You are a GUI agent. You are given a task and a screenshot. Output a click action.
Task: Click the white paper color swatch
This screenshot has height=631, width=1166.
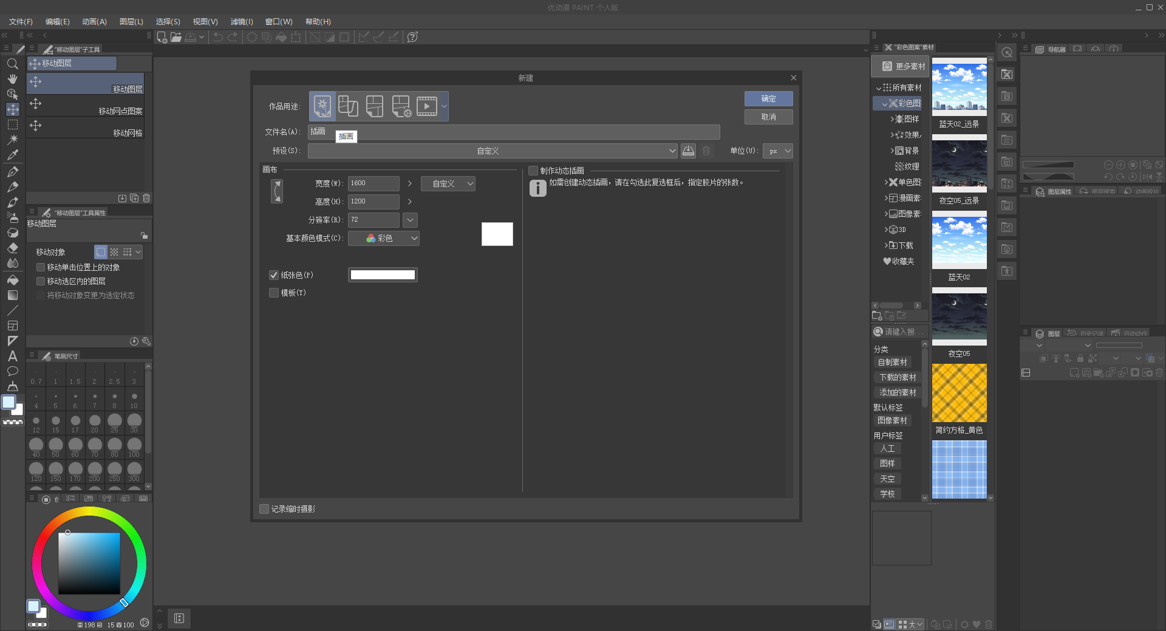(x=383, y=275)
